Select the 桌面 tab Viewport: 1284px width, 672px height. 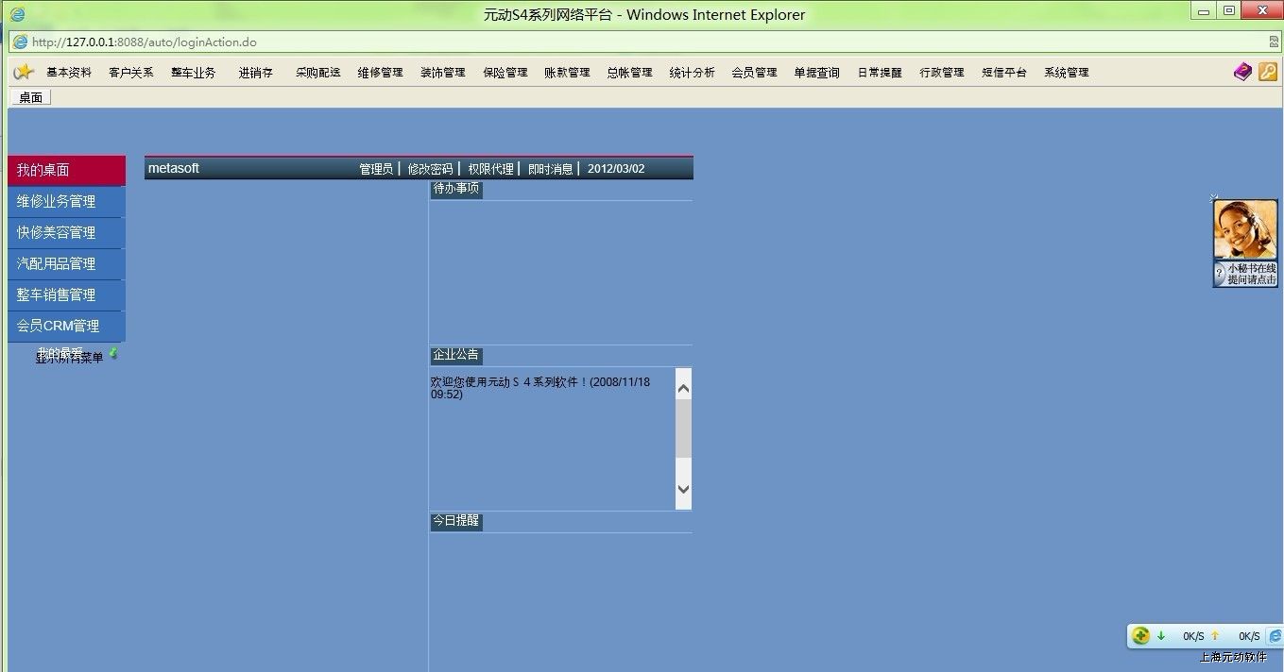click(x=30, y=97)
